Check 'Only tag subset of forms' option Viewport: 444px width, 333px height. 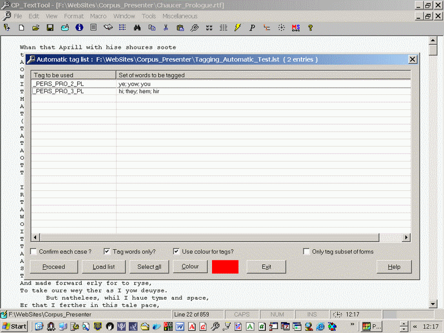pos(306,251)
